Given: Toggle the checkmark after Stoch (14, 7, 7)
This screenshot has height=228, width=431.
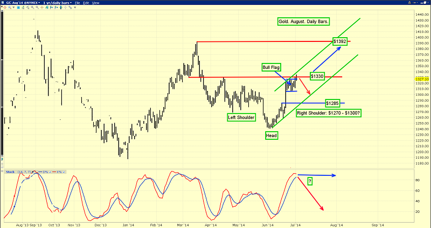Looking at the screenshot, I should (32, 172).
